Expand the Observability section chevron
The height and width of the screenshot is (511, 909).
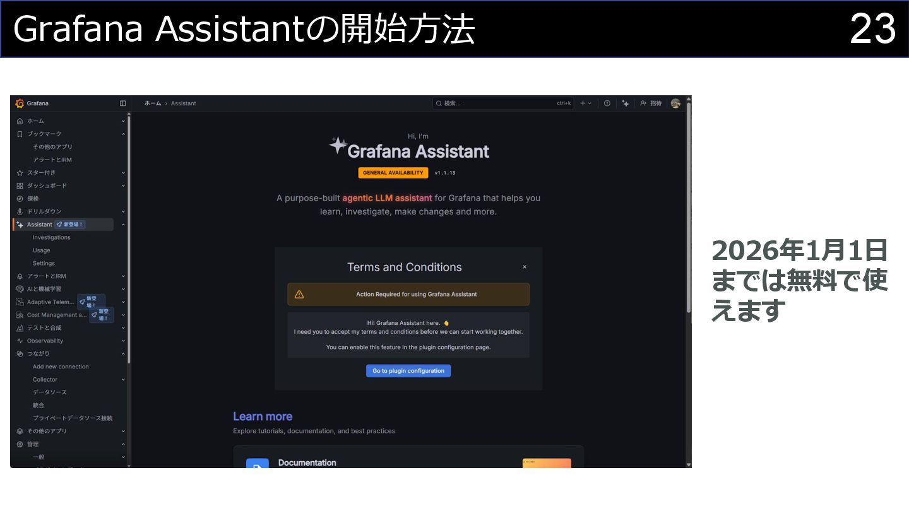tap(123, 341)
